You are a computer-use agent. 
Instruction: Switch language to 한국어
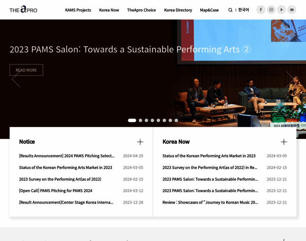pyautogui.click(x=244, y=10)
